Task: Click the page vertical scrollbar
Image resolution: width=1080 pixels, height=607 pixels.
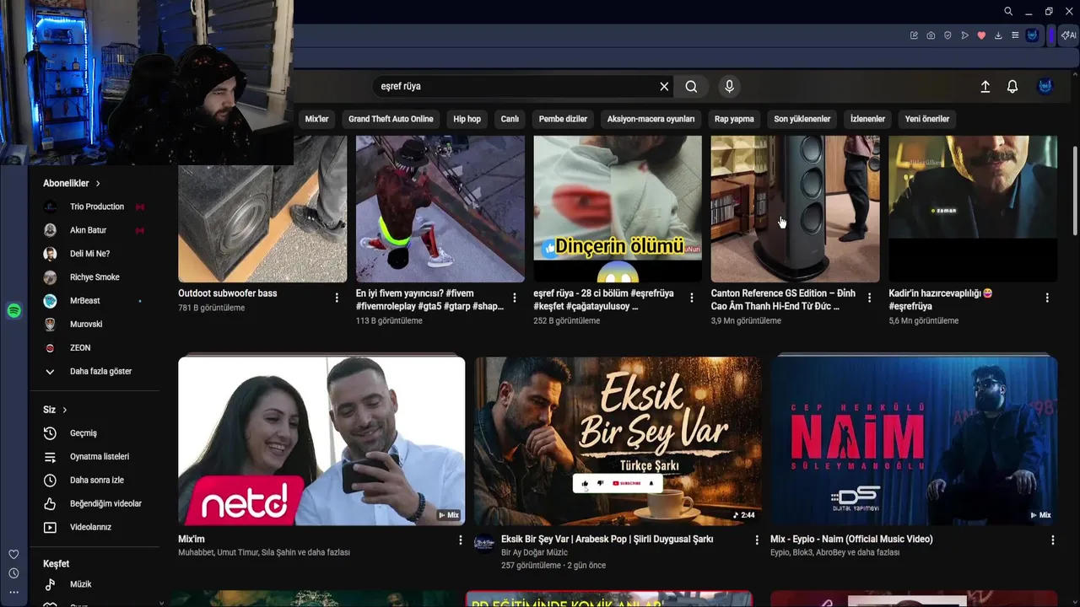Action: coord(1074,192)
